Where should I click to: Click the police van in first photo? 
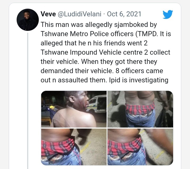pos(96,104)
